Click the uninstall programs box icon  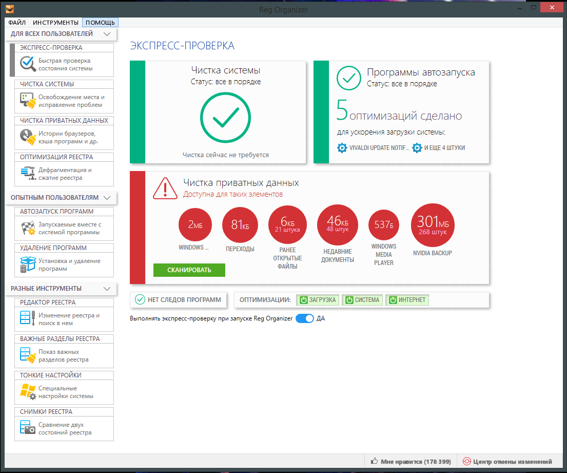[x=28, y=264]
